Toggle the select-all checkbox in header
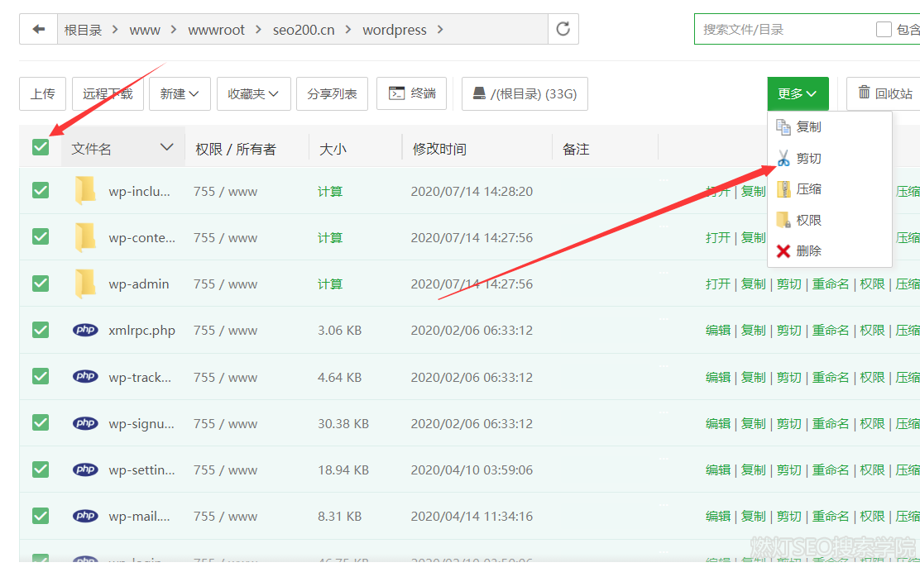The image size is (920, 572). tap(41, 146)
